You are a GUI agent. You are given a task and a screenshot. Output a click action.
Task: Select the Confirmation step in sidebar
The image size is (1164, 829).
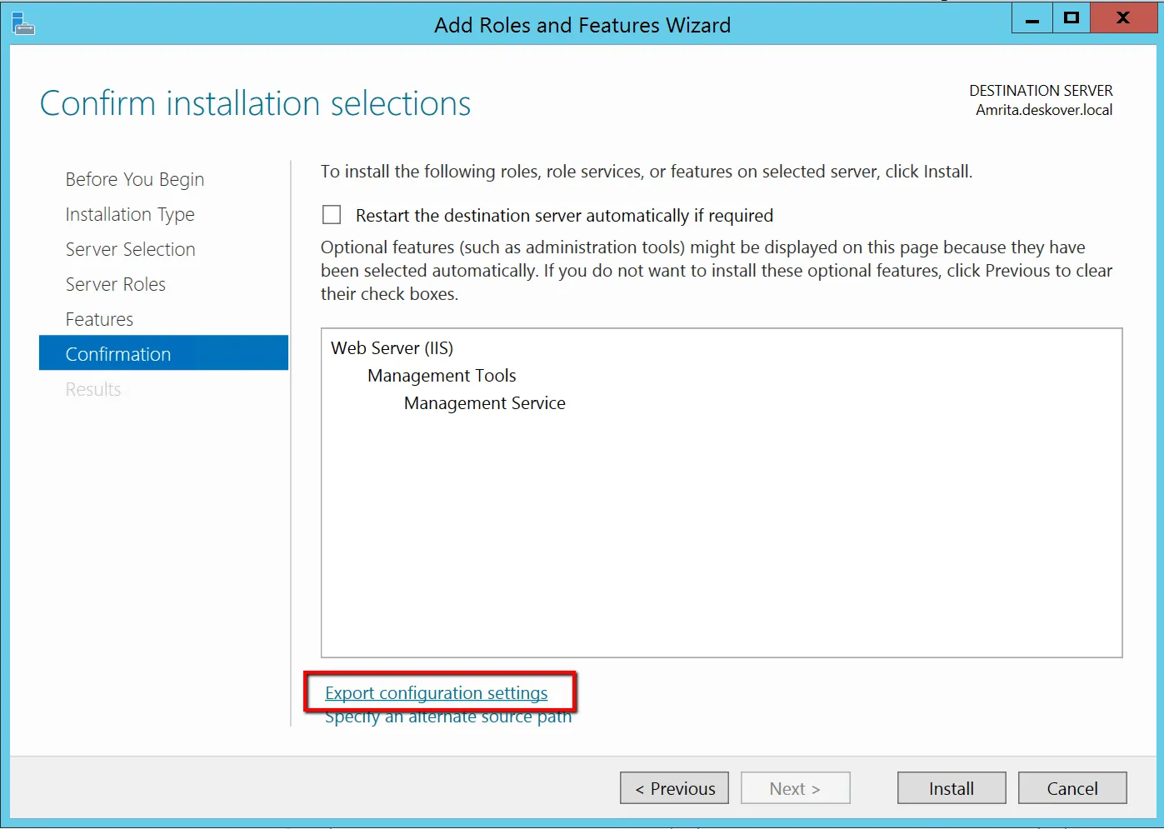163,353
